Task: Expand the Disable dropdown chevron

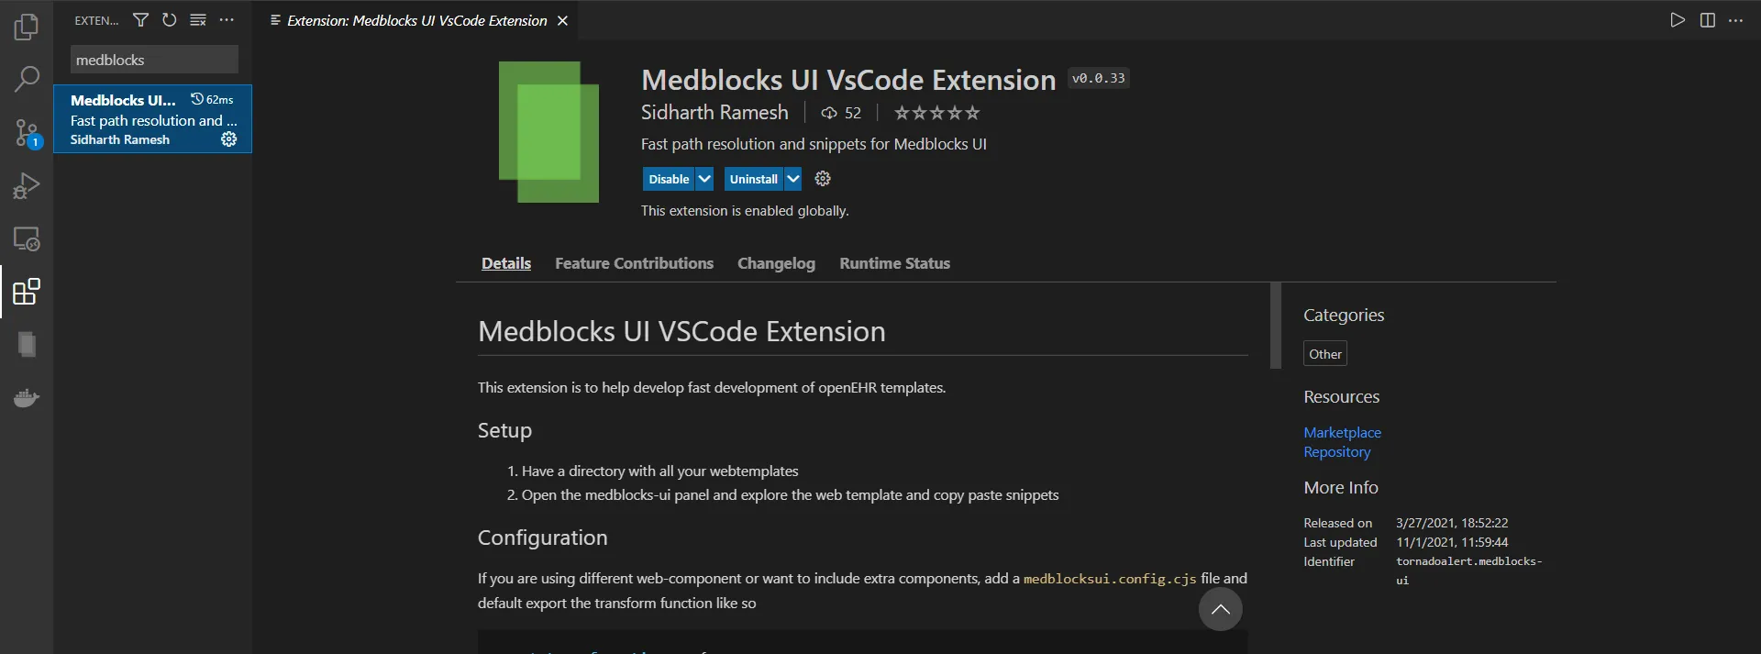Action: tap(704, 179)
